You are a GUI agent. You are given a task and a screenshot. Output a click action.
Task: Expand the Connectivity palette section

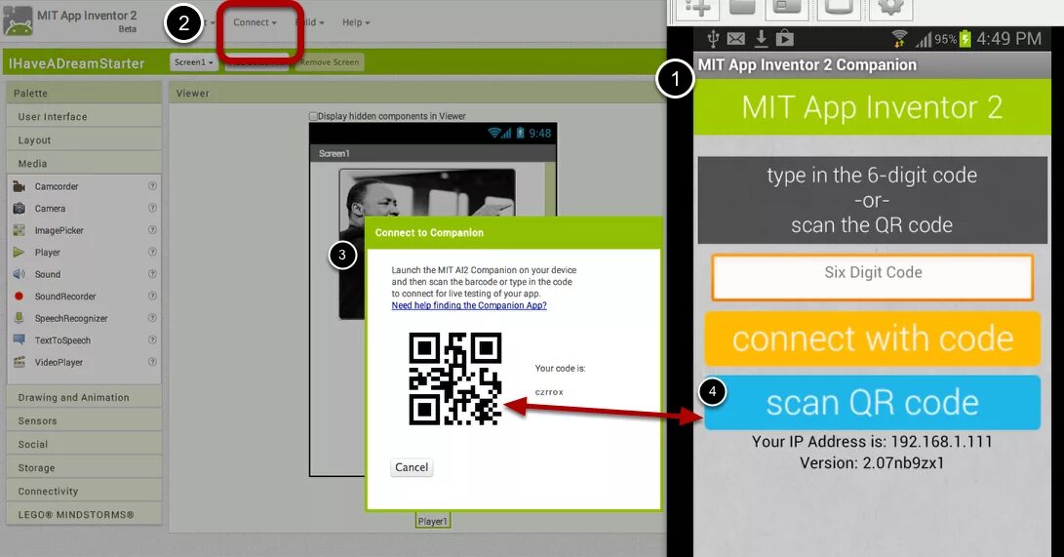[x=84, y=492]
